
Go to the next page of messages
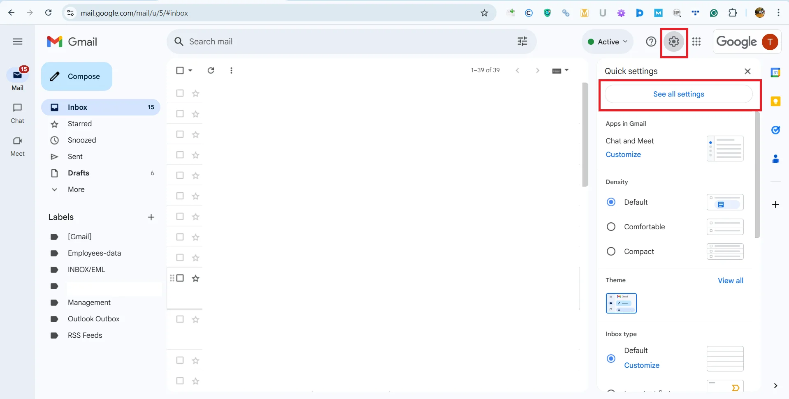(537, 70)
